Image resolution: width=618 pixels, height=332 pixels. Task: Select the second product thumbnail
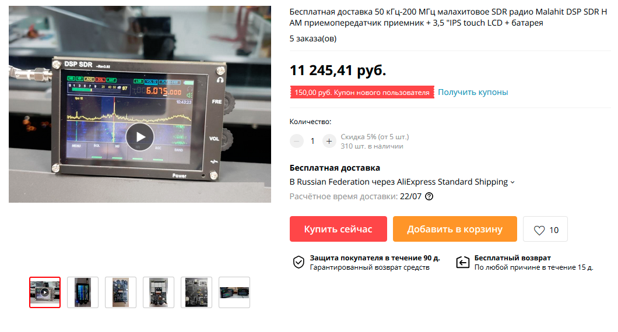coord(83,292)
